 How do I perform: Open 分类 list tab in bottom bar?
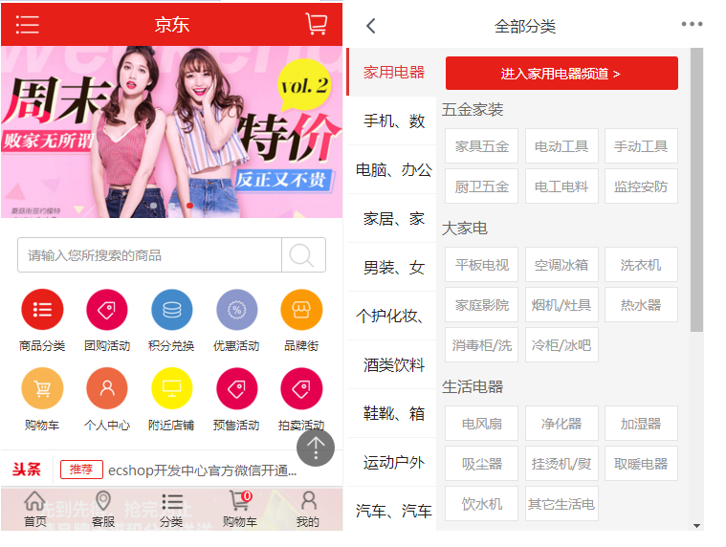click(x=171, y=509)
